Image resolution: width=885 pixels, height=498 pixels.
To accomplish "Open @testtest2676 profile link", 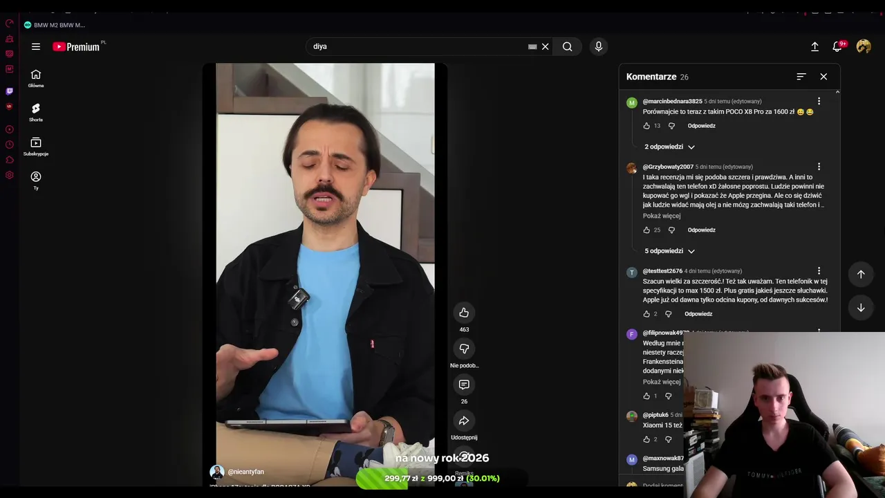I will click(x=662, y=271).
